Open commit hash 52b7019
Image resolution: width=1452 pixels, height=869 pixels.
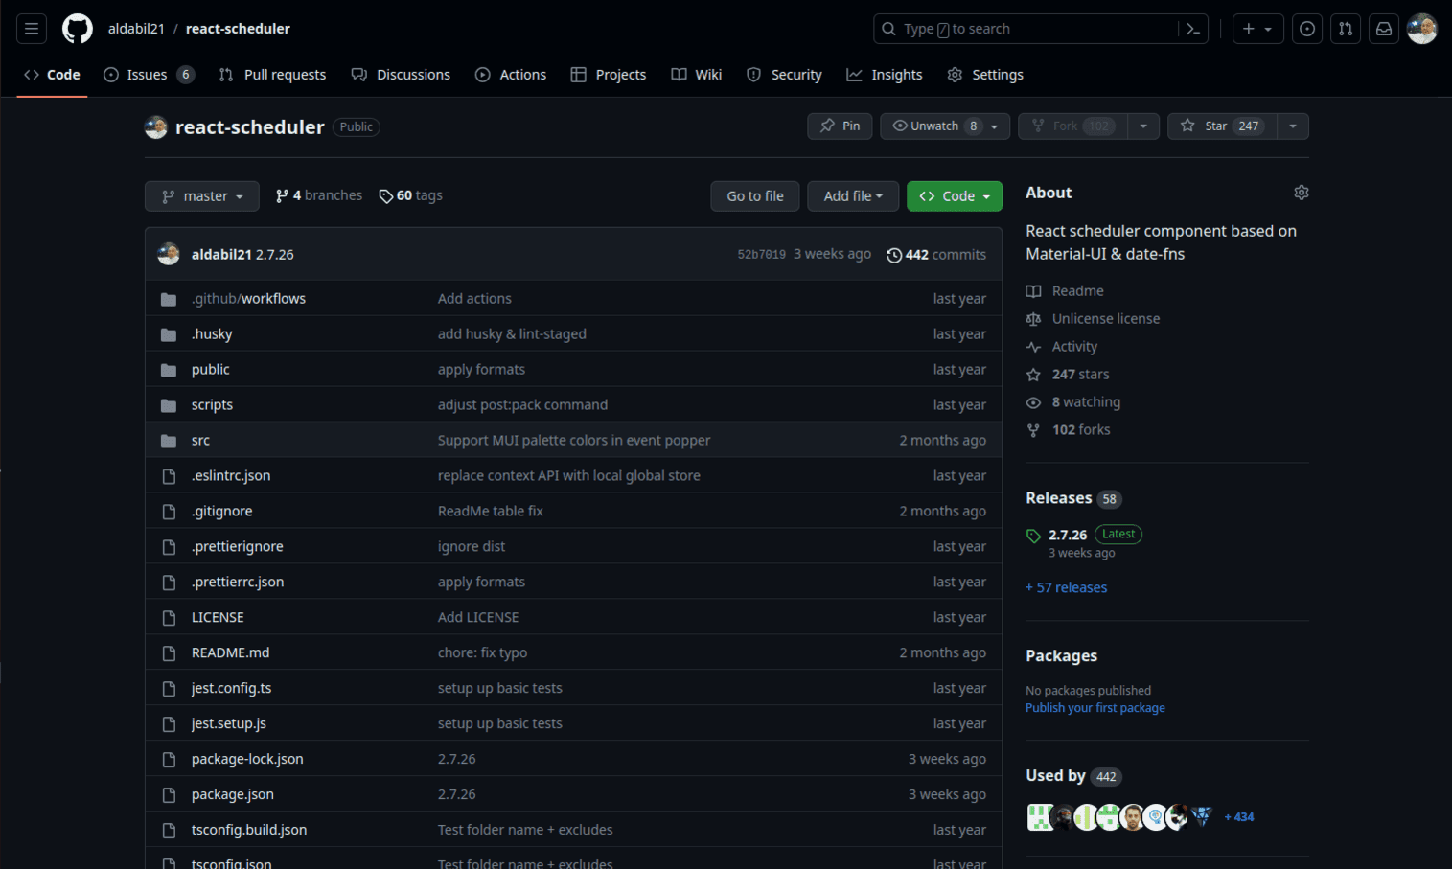(x=762, y=255)
